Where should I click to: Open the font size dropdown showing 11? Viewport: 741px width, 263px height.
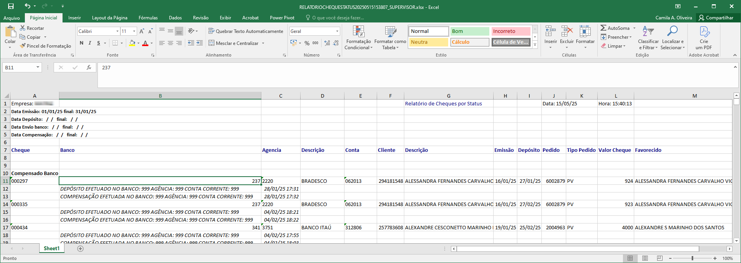134,31
